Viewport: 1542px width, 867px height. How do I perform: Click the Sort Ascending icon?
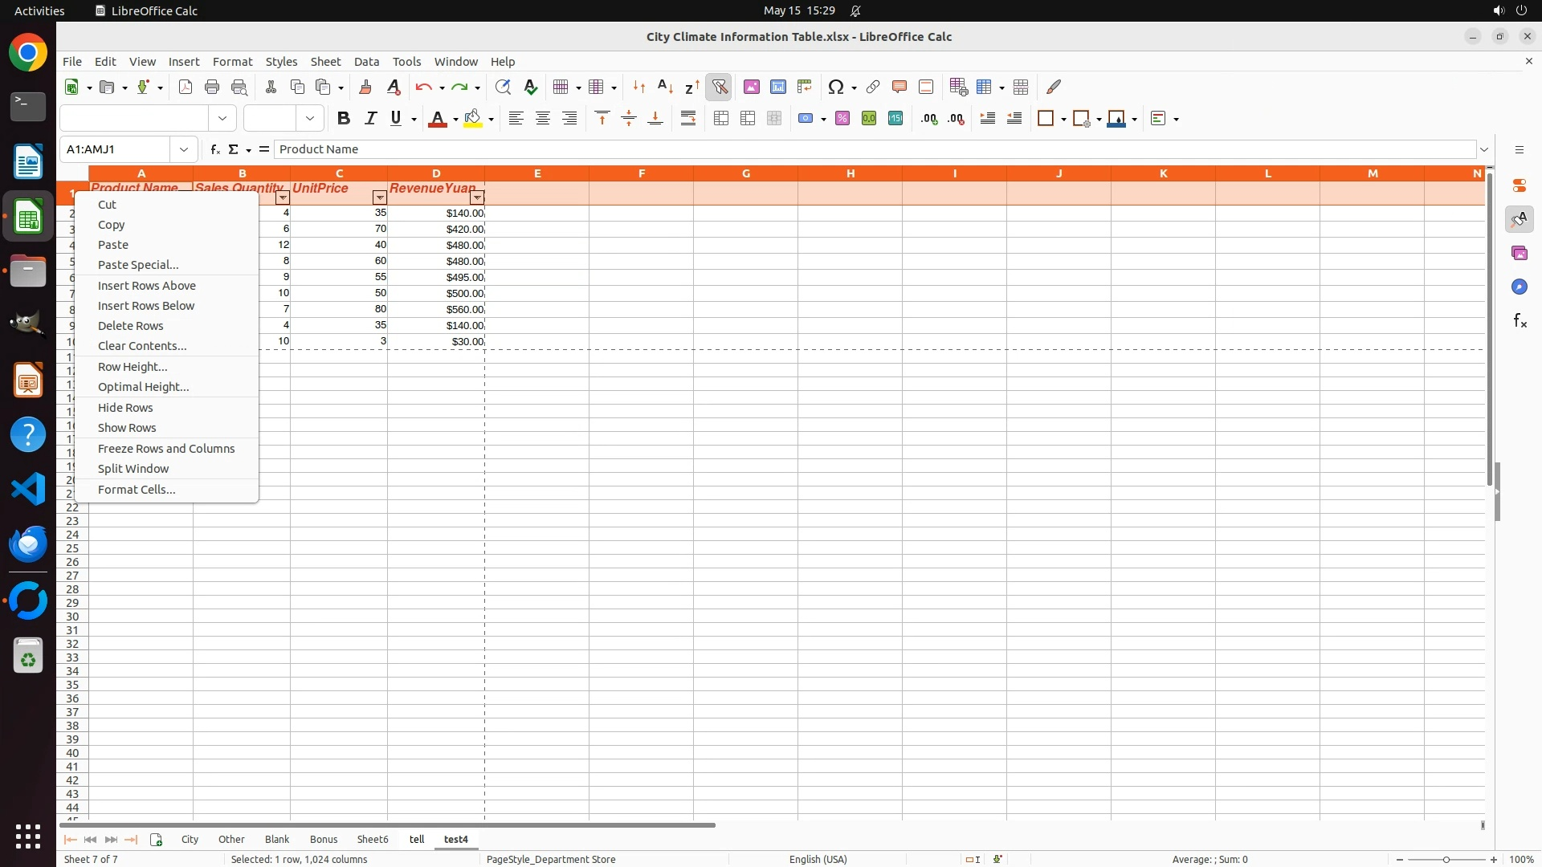[665, 87]
